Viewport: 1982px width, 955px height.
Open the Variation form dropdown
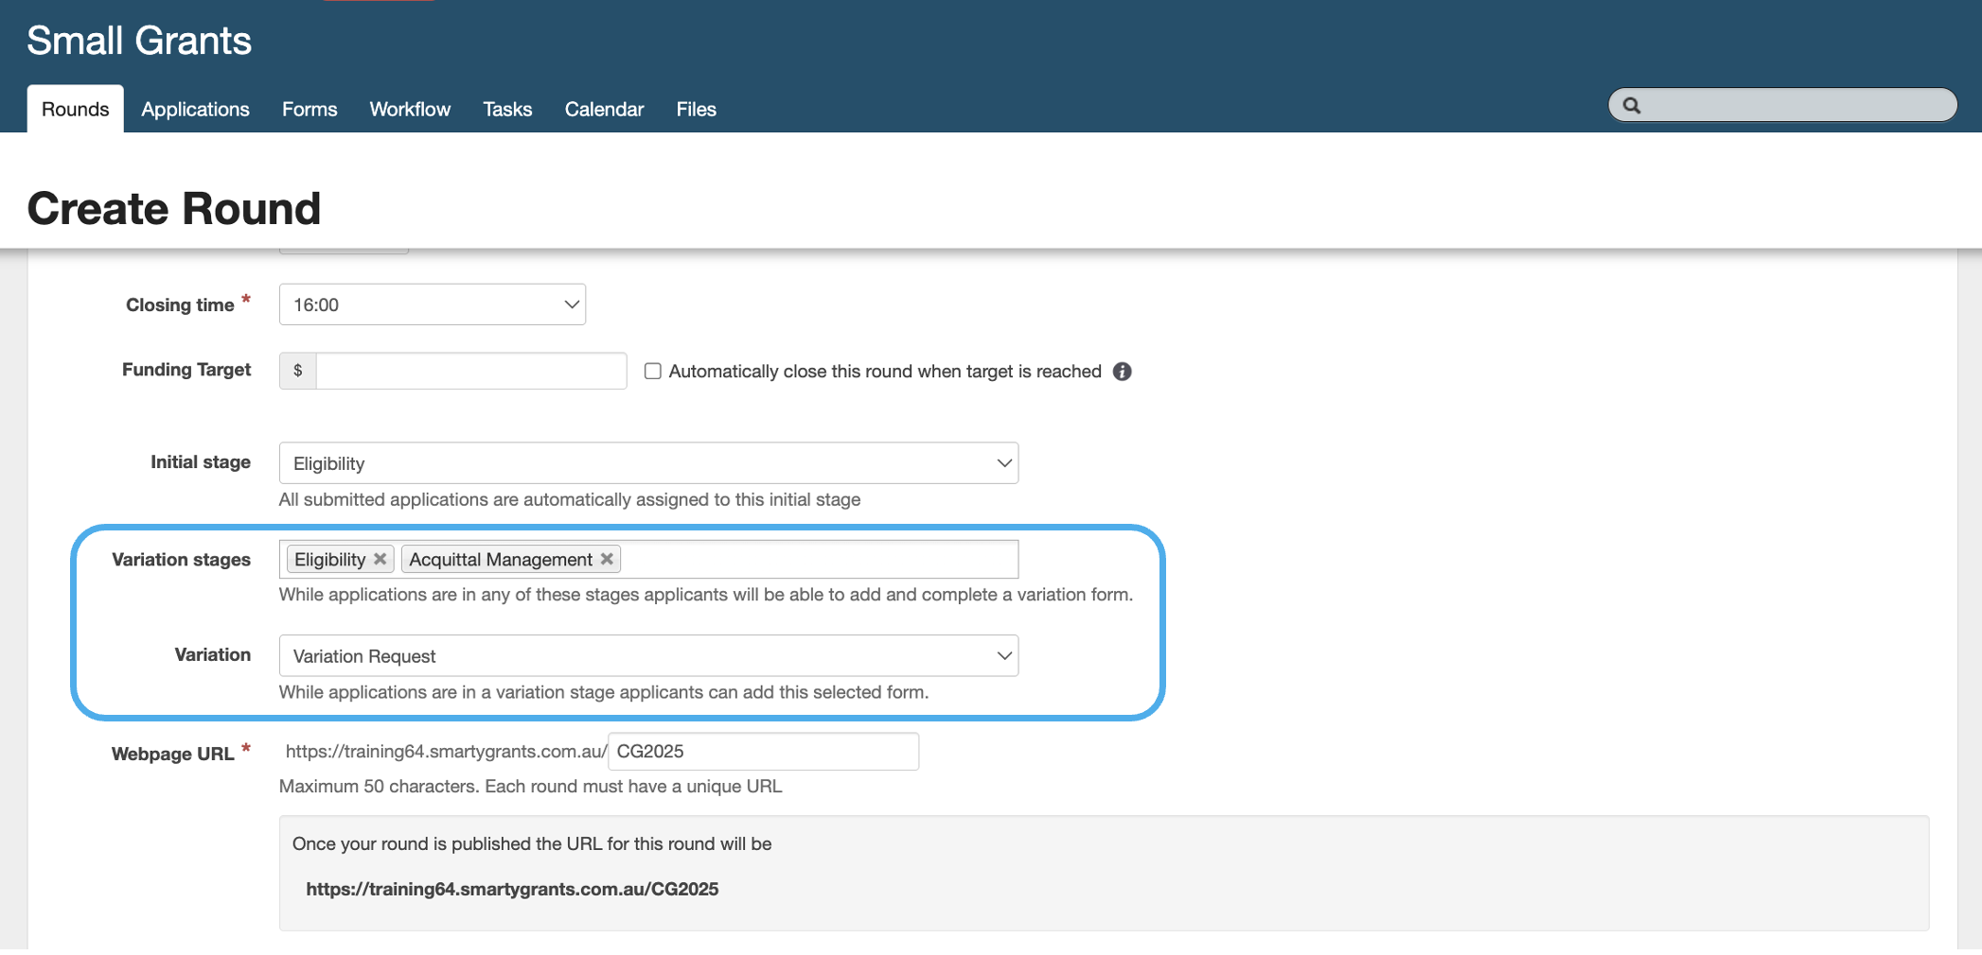click(x=648, y=656)
